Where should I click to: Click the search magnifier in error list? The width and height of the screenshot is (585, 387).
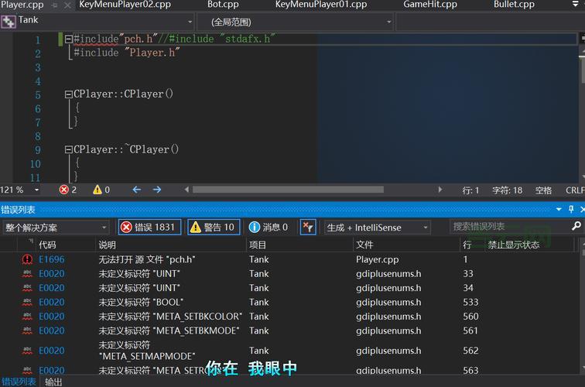[576, 227]
